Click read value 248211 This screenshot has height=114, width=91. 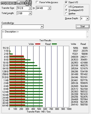point(84,57)
